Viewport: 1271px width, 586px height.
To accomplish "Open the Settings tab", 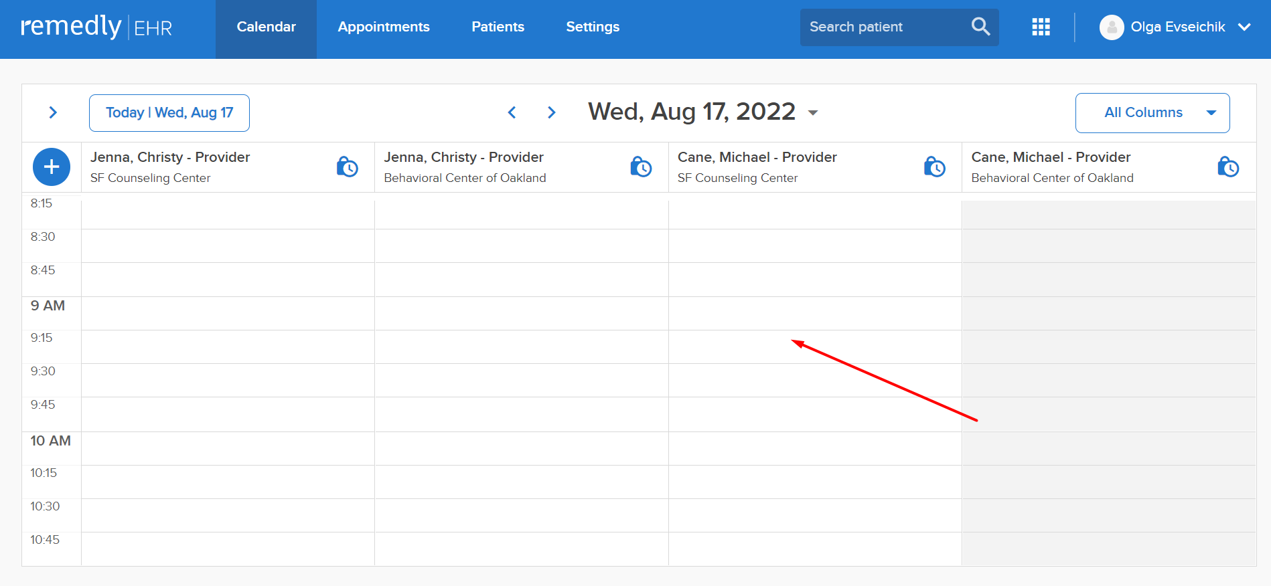I will 593,27.
